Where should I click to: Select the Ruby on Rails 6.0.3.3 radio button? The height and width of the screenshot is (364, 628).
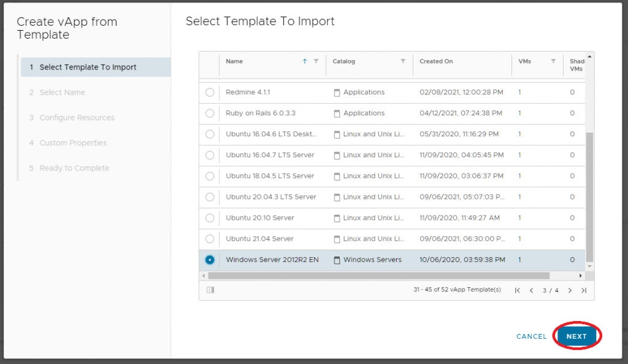click(x=210, y=113)
